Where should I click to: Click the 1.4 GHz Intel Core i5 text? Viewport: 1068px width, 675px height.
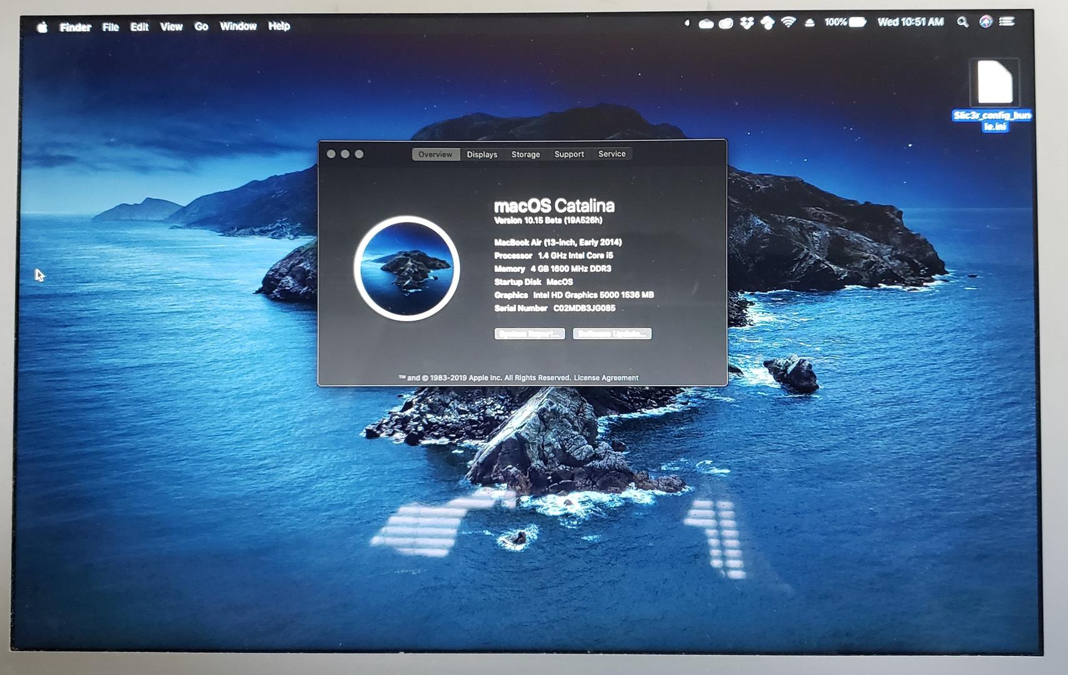[575, 256]
